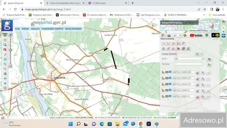Image resolution: width=227 pixels, height=128 pixels.
Task: Click the crosshair target icon at toolbar bottom
Action: [5, 88]
